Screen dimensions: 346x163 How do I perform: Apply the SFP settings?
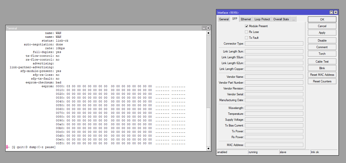pos(322,32)
